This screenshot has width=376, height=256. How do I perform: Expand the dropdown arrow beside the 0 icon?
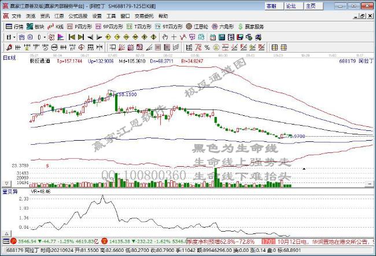point(45,37)
